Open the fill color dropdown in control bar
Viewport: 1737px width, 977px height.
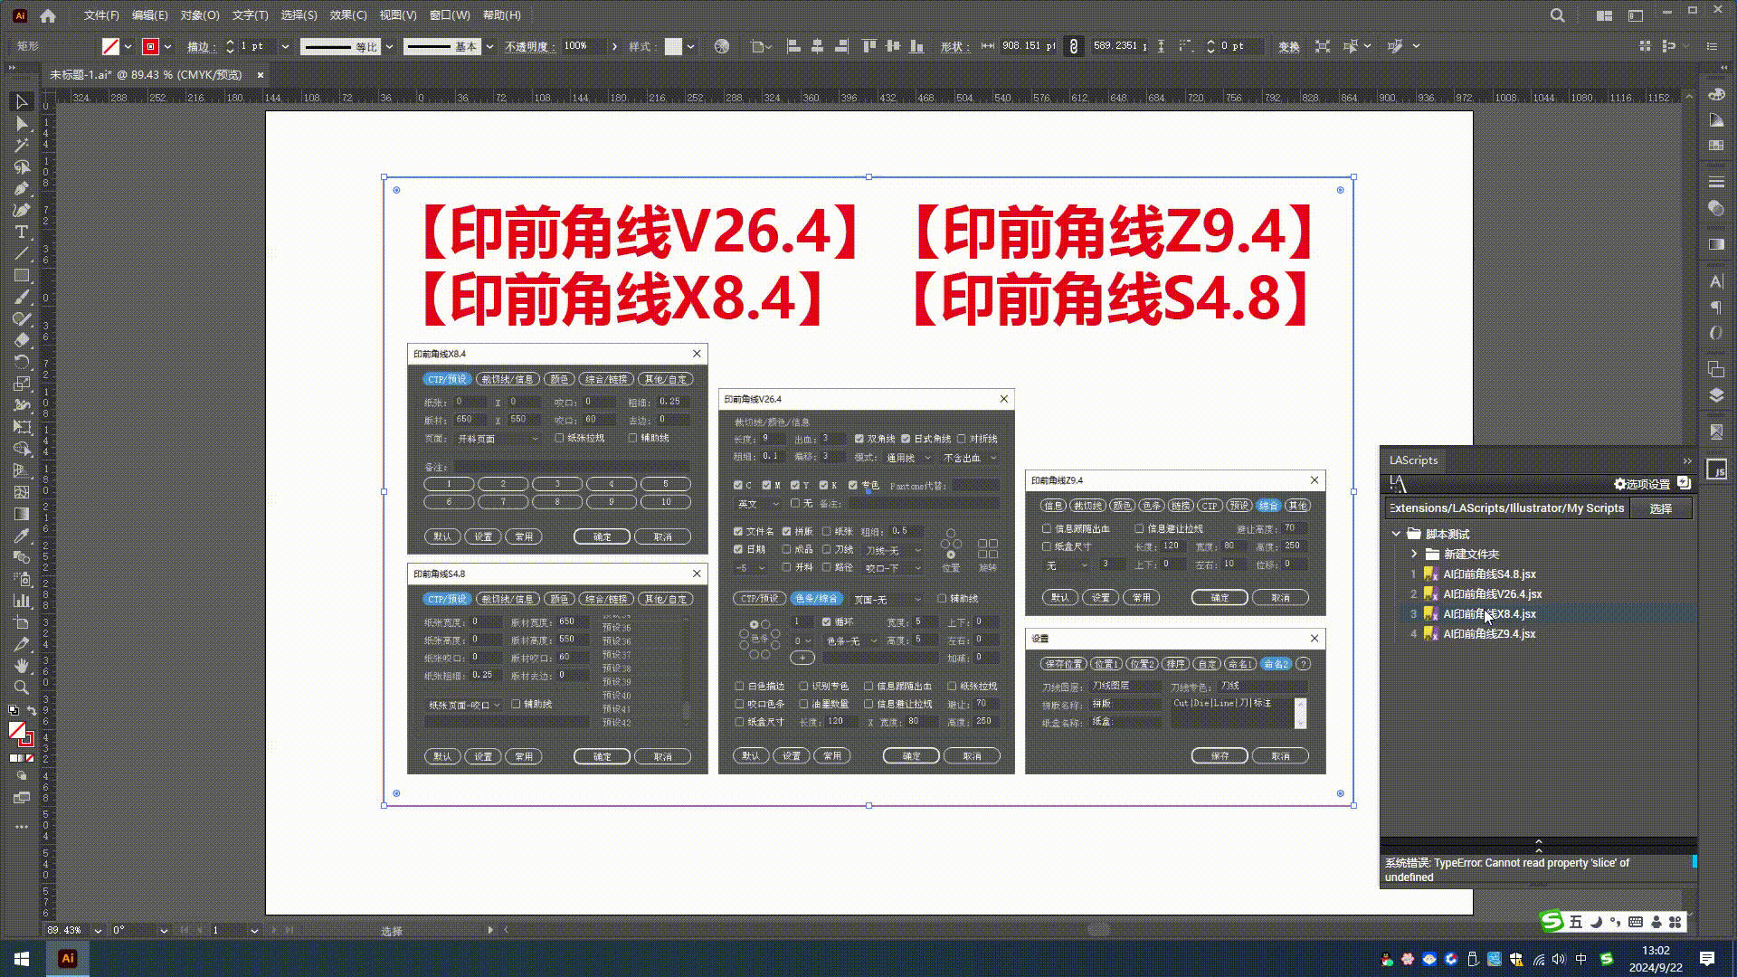(128, 46)
